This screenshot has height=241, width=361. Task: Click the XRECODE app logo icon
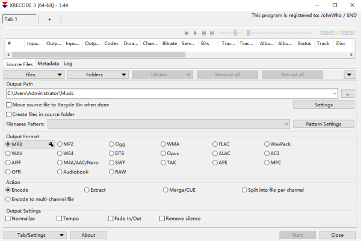[5, 5]
